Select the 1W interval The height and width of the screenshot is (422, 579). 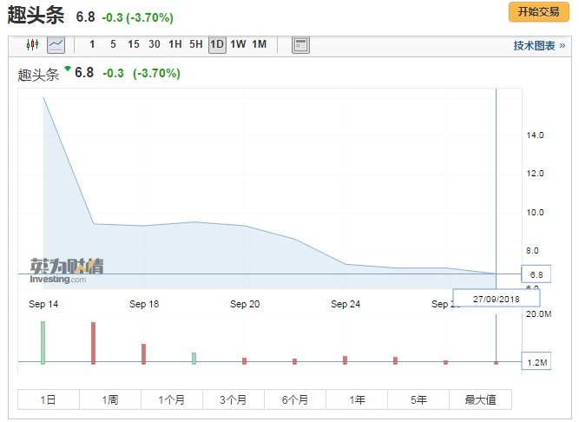(x=238, y=44)
